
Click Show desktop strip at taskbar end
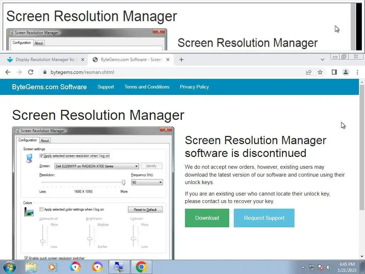point(363,267)
